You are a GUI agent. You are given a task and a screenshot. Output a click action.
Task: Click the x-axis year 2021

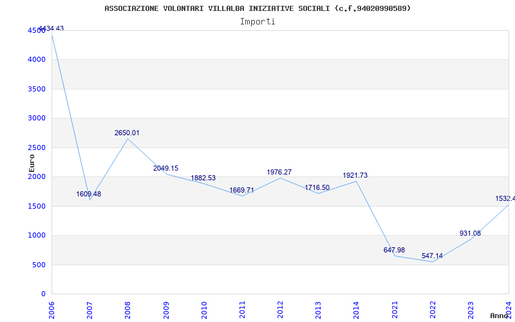pyautogui.click(x=395, y=310)
